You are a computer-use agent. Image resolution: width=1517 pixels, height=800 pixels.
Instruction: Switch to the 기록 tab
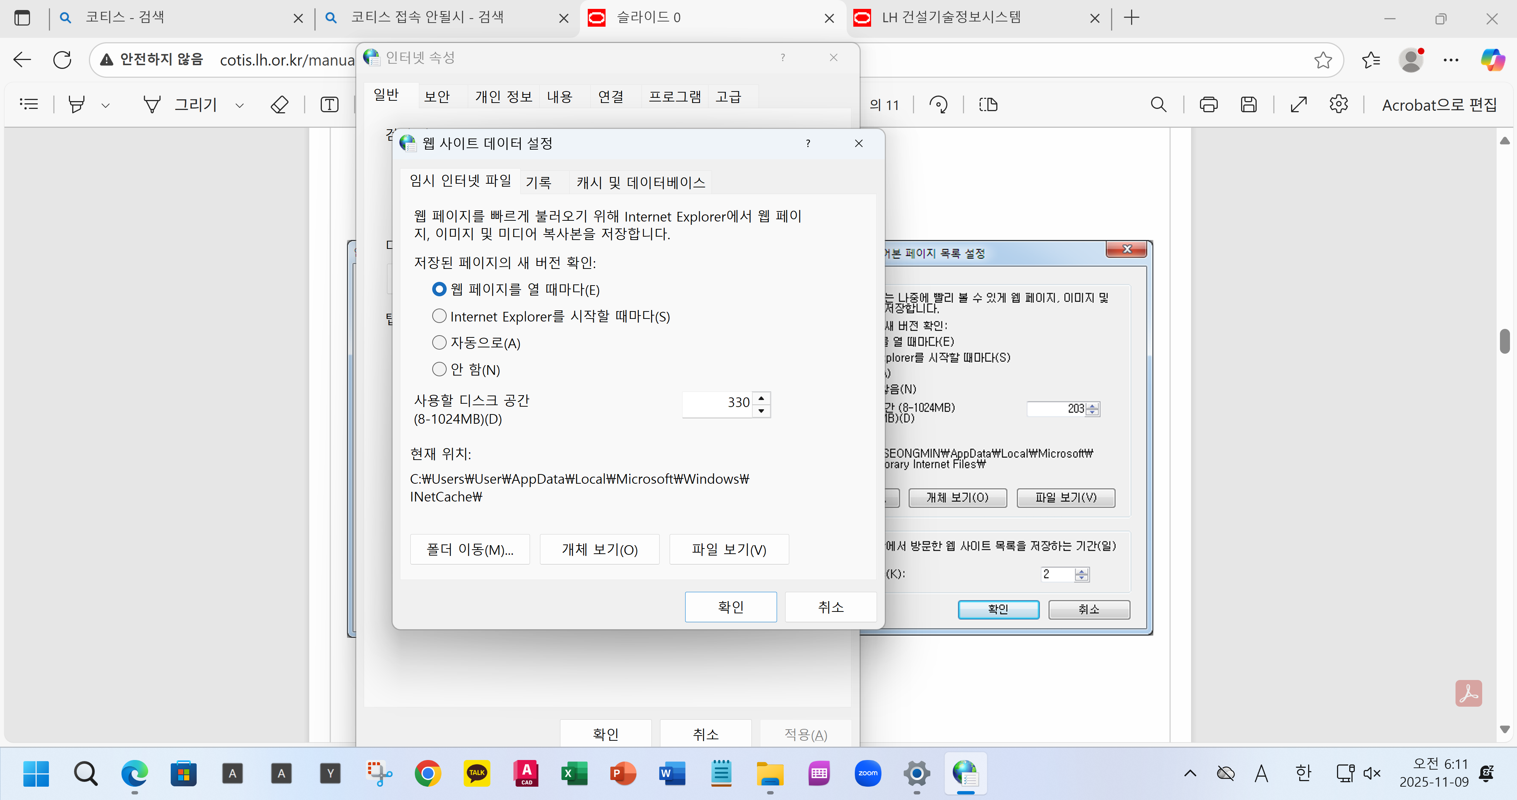click(538, 183)
